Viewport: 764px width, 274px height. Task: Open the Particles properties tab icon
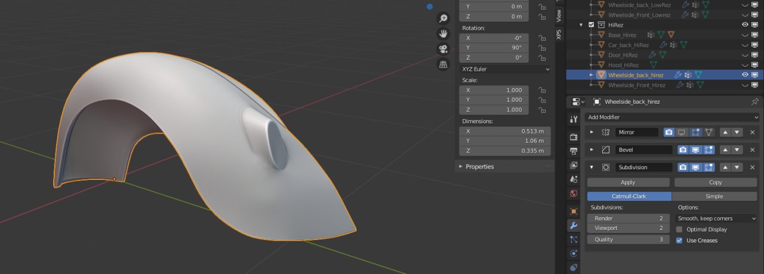click(574, 239)
